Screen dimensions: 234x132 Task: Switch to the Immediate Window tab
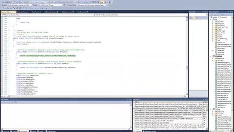pos(150,131)
